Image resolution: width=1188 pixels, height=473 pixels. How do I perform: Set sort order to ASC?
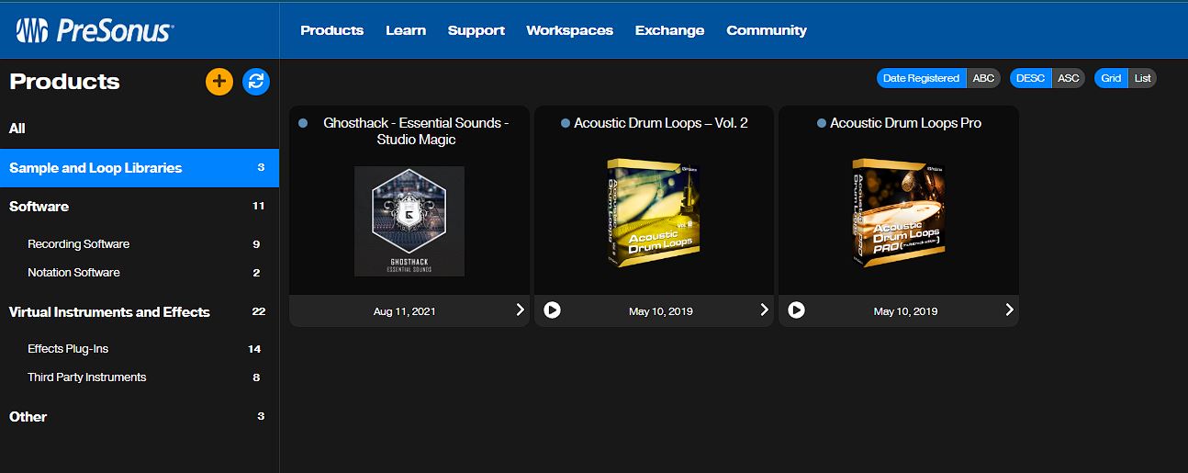[1068, 78]
